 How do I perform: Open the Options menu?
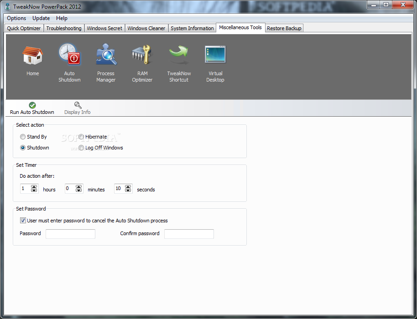[x=16, y=18]
